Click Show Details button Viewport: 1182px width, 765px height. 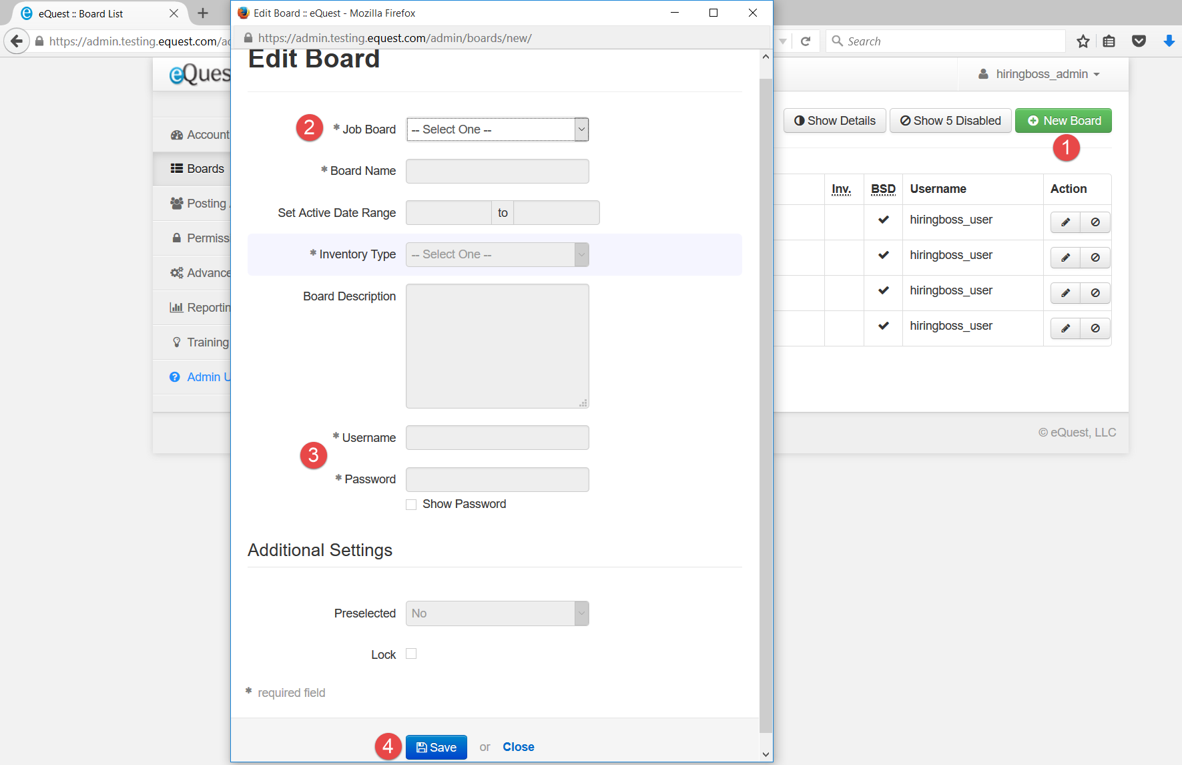835,121
